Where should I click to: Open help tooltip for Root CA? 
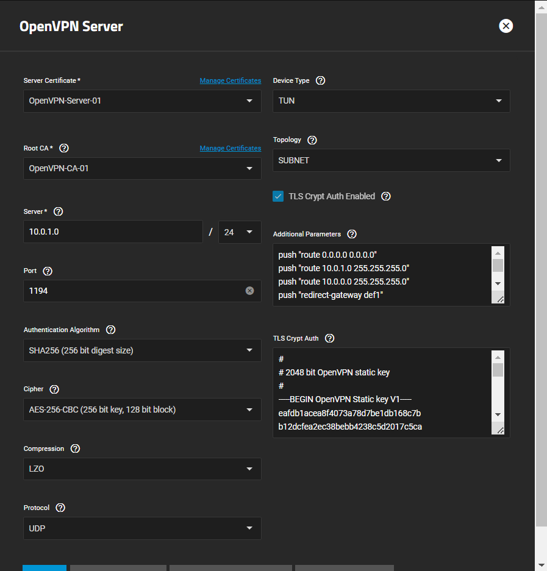coord(64,148)
